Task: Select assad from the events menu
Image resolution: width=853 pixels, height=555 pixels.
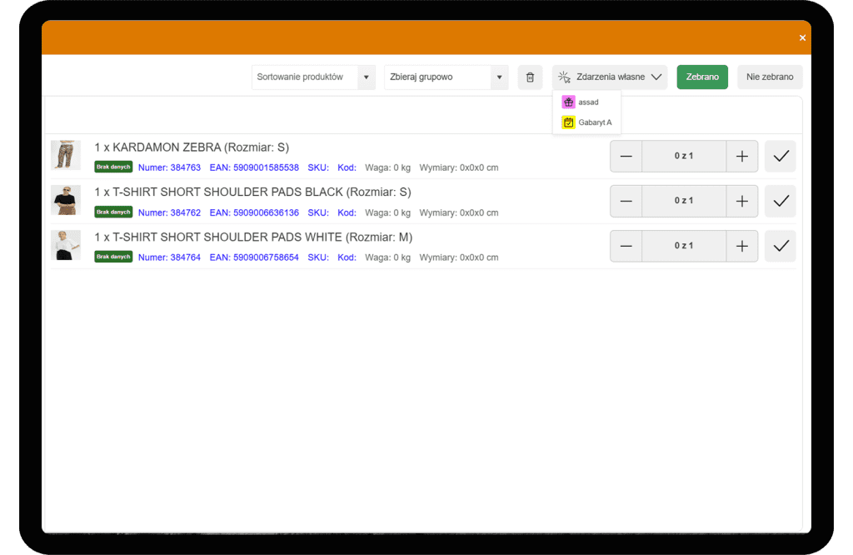Action: [x=588, y=102]
